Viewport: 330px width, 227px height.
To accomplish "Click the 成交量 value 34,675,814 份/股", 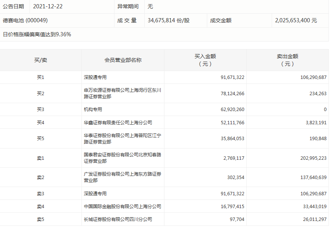I will 168,20.
